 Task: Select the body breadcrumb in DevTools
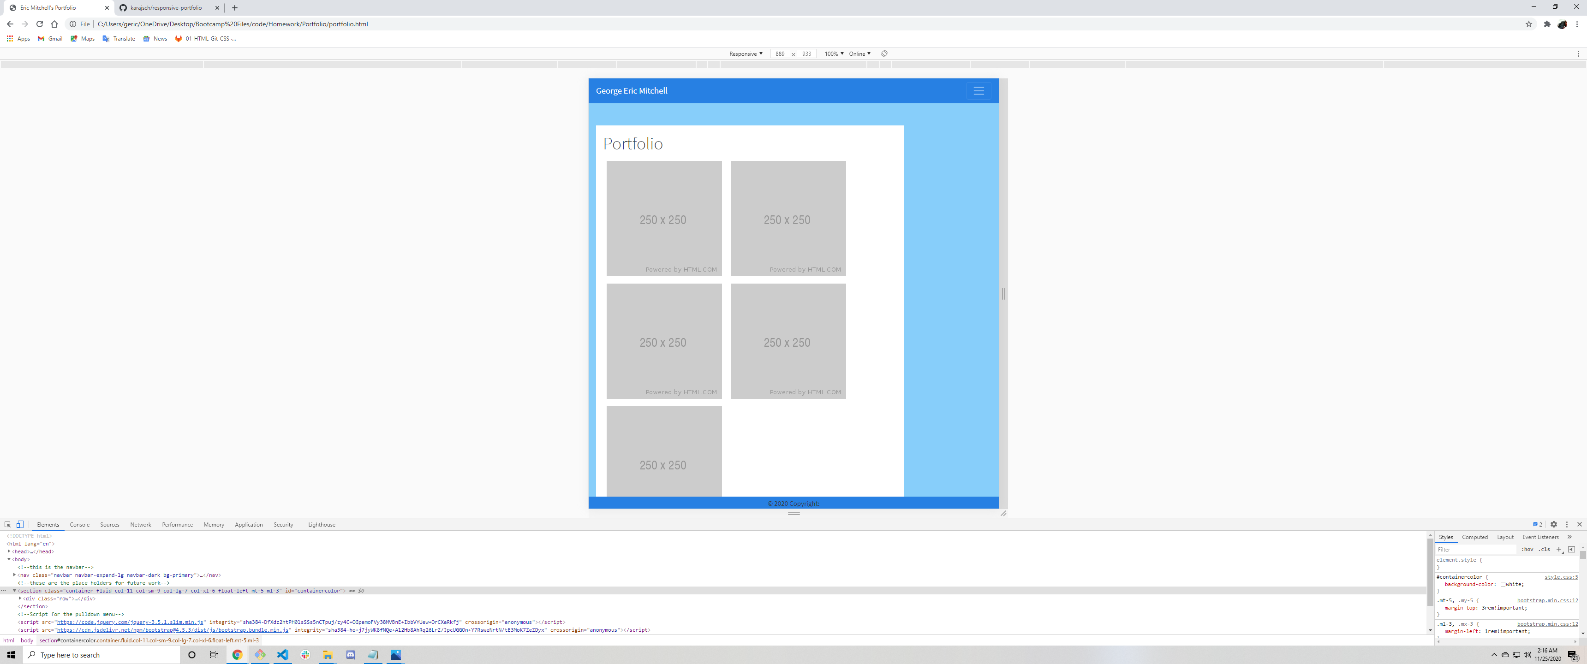pos(26,640)
